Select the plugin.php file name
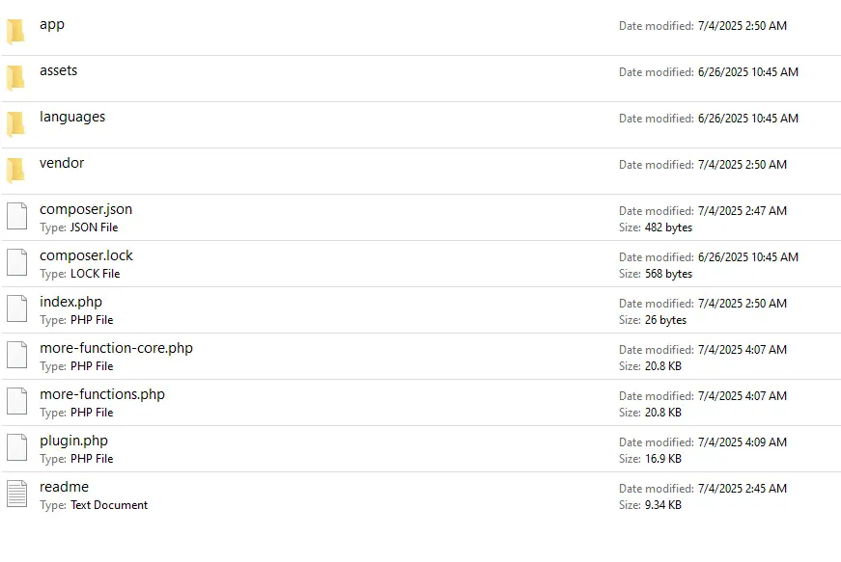Image resolution: width=841 pixels, height=562 pixels. tap(73, 441)
